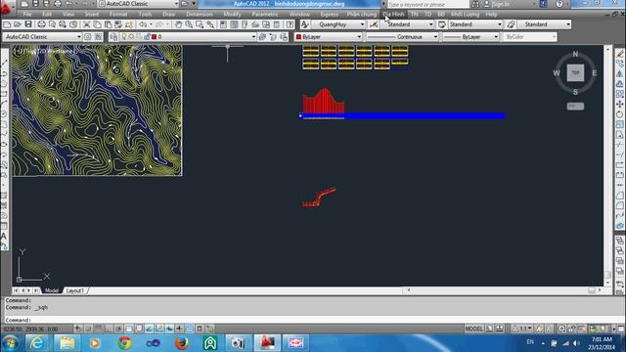Click the Layer Previous icon
This screenshot has width=626, height=352.
[273, 37]
